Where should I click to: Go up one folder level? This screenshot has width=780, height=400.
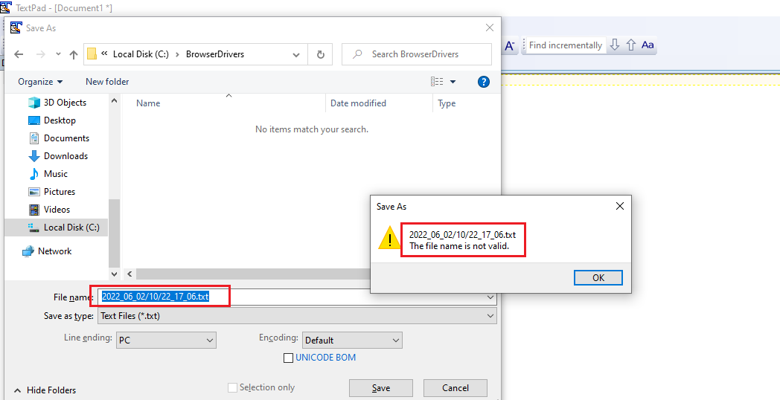[x=74, y=55]
